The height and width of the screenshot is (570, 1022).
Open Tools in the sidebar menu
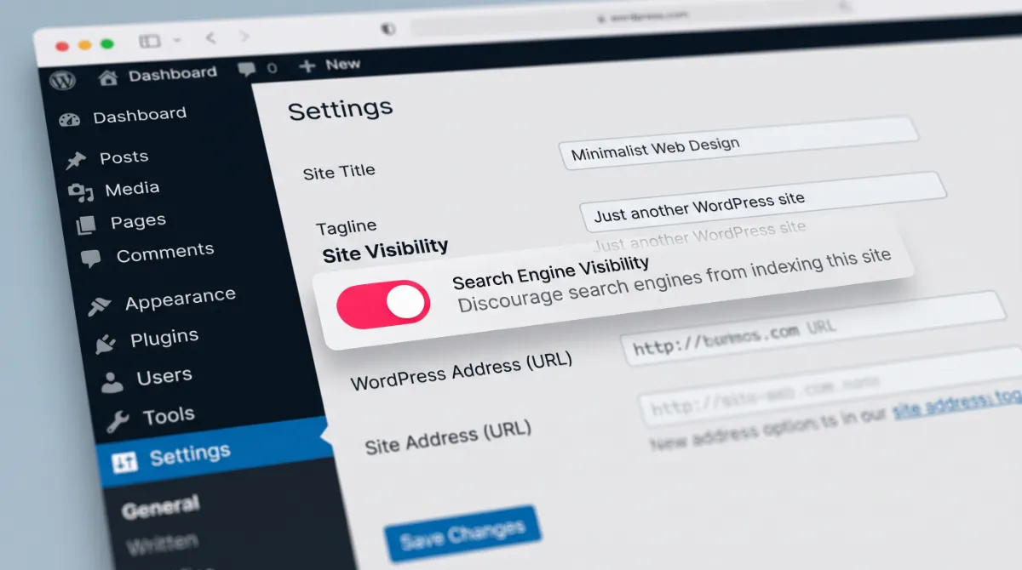[169, 415]
